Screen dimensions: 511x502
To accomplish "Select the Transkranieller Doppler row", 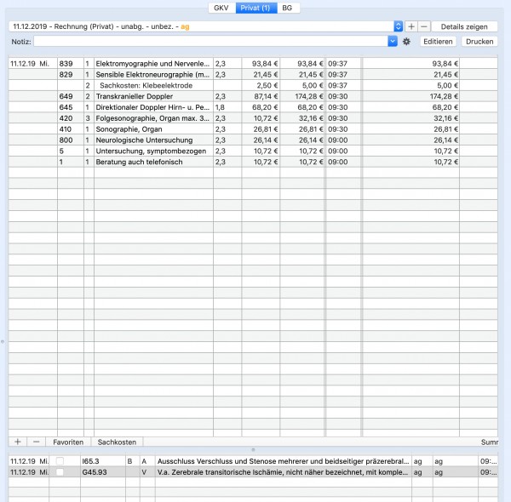I will pyautogui.click(x=253, y=96).
